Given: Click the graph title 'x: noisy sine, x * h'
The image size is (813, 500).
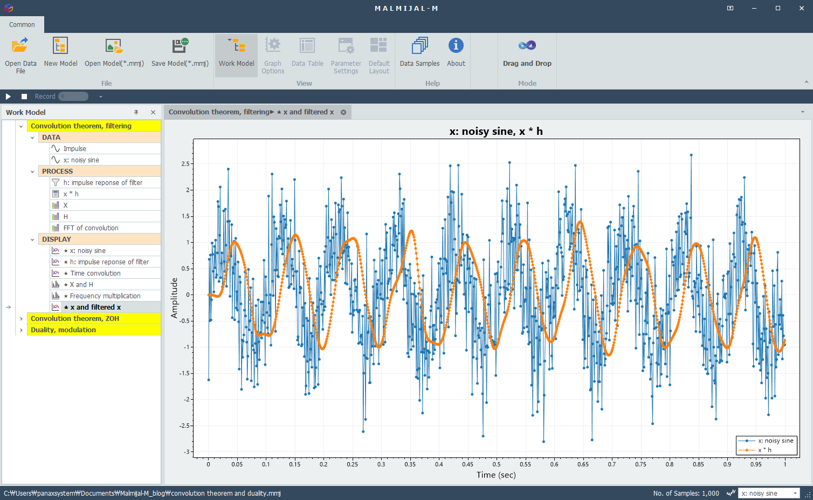Looking at the screenshot, I should (496, 132).
